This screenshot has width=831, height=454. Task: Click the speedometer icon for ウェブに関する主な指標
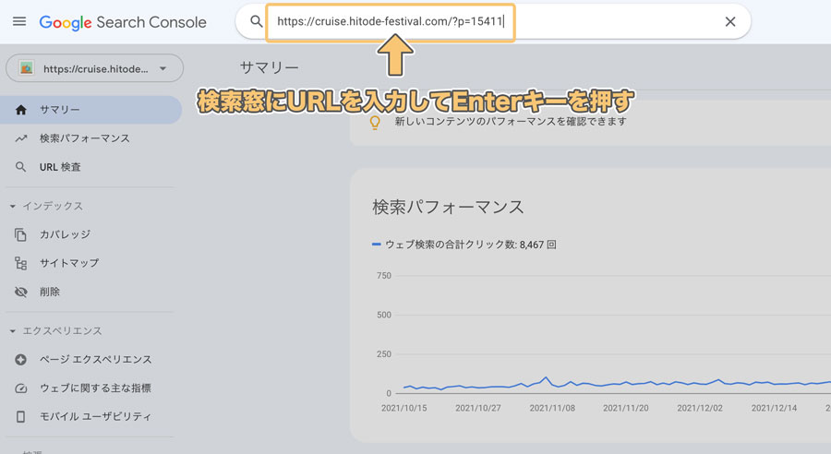[20, 388]
